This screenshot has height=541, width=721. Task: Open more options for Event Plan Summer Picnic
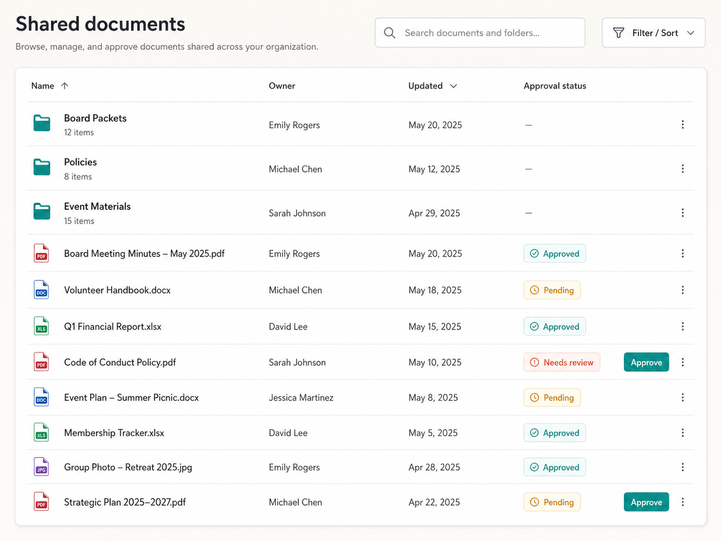tap(683, 398)
